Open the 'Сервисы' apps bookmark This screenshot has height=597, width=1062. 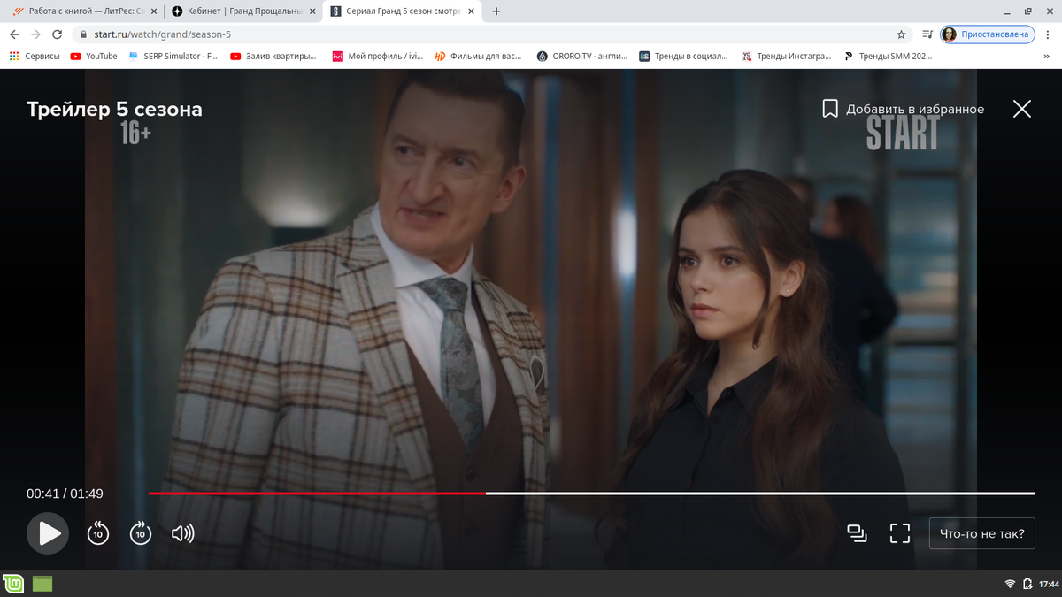click(x=35, y=56)
